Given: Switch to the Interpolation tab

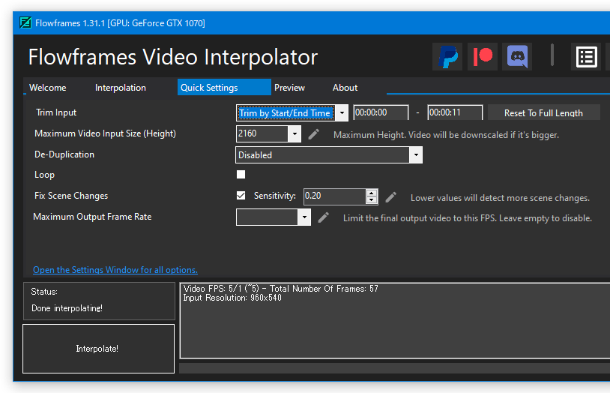Looking at the screenshot, I should tap(121, 88).
